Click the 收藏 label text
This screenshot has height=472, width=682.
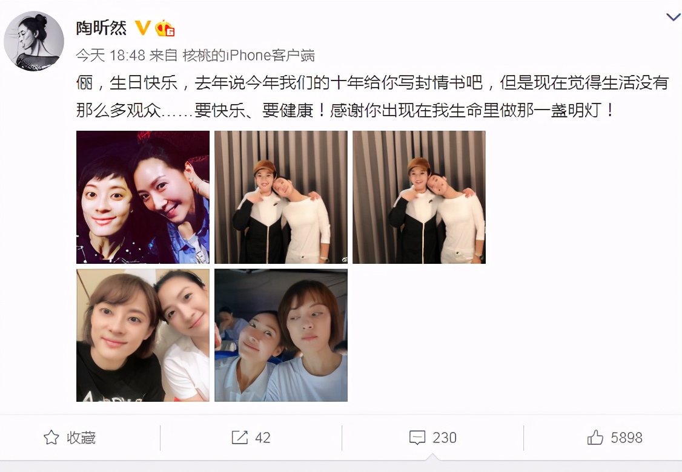click(x=81, y=438)
